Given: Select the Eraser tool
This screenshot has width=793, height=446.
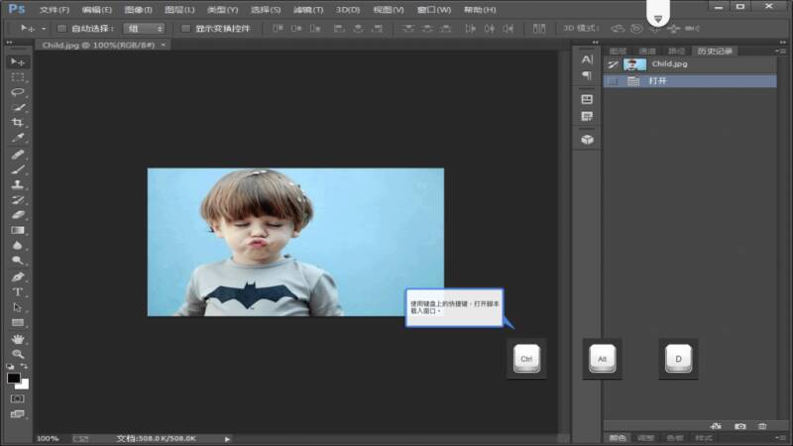Looking at the screenshot, I should [x=18, y=215].
